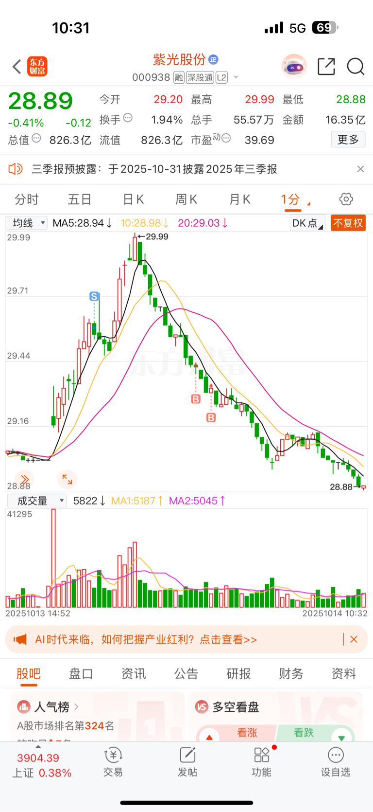
Task: Tap the fullscreen chart icon
Action: pyautogui.click(x=67, y=480)
